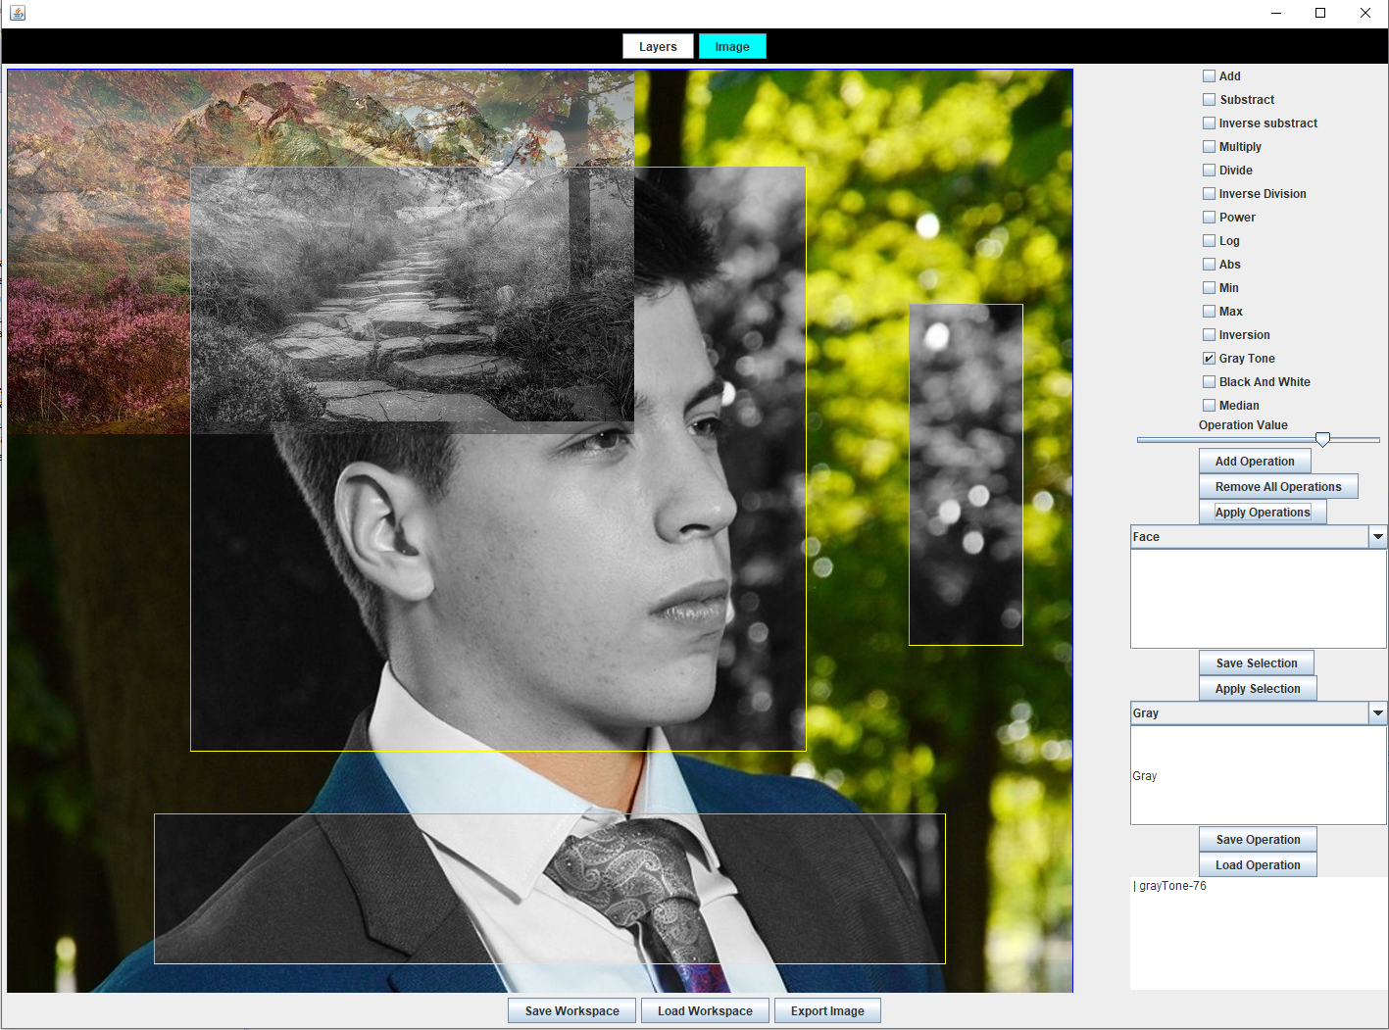The width and height of the screenshot is (1389, 1030).
Task: Click the Java application icon in title bar
Action: click(x=18, y=13)
